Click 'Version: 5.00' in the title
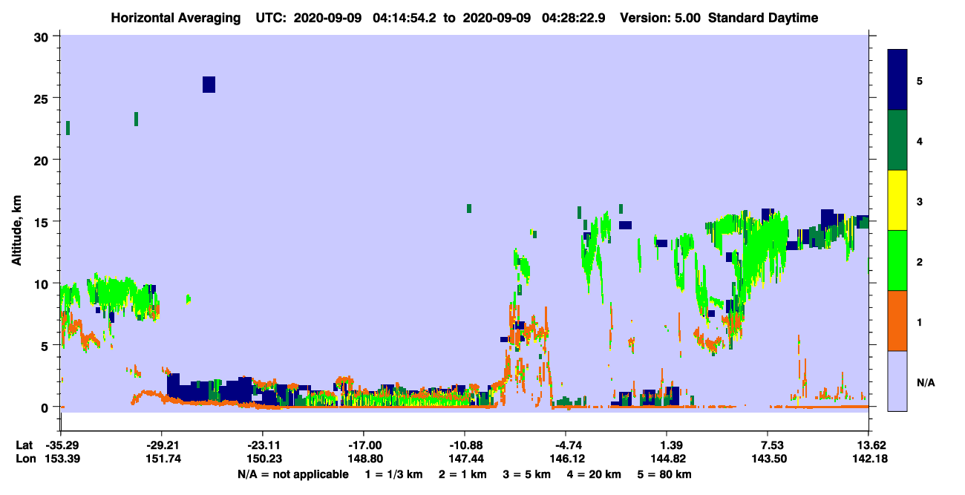 click(662, 18)
